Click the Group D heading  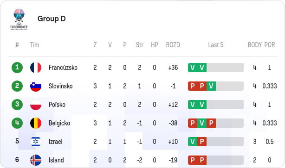coord(52,19)
